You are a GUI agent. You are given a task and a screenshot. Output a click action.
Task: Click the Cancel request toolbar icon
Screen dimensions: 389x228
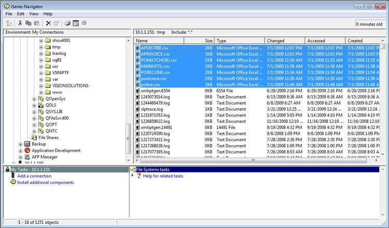[x=85, y=23]
